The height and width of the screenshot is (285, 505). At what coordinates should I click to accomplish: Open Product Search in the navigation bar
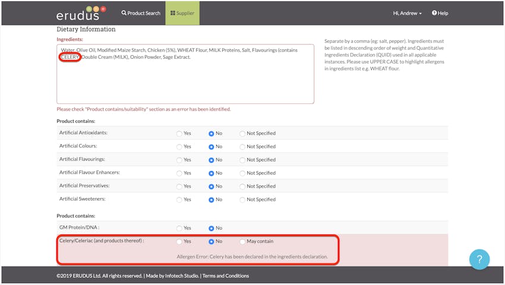click(x=141, y=13)
